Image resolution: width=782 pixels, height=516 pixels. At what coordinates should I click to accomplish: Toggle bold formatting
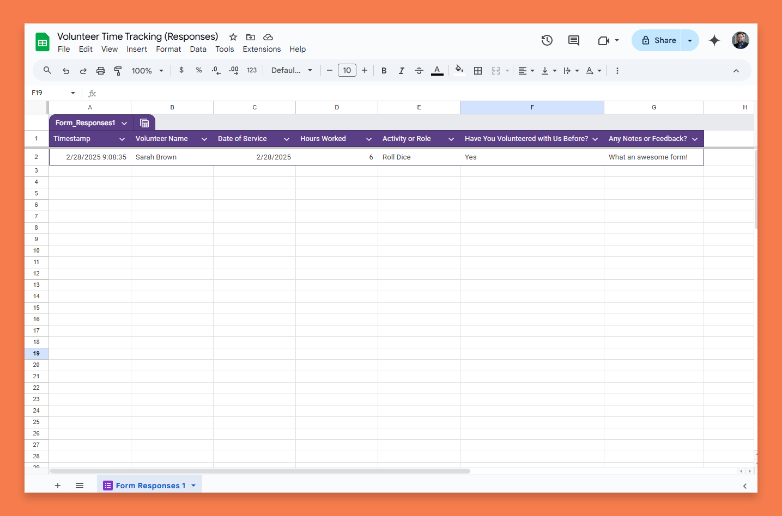click(x=384, y=71)
